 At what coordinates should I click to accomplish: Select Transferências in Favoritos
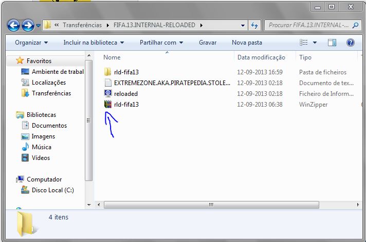51,93
